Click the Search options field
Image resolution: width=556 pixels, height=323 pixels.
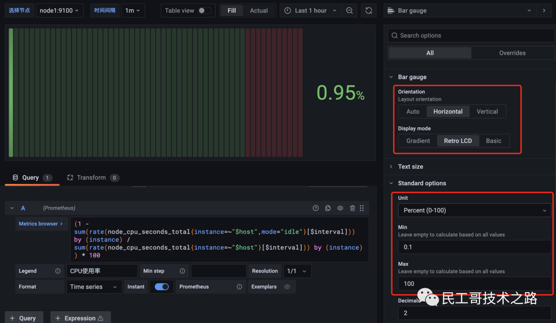(x=471, y=35)
